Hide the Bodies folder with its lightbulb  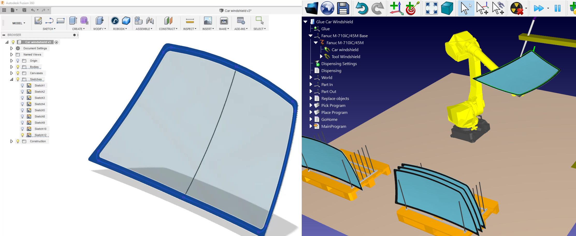18,67
